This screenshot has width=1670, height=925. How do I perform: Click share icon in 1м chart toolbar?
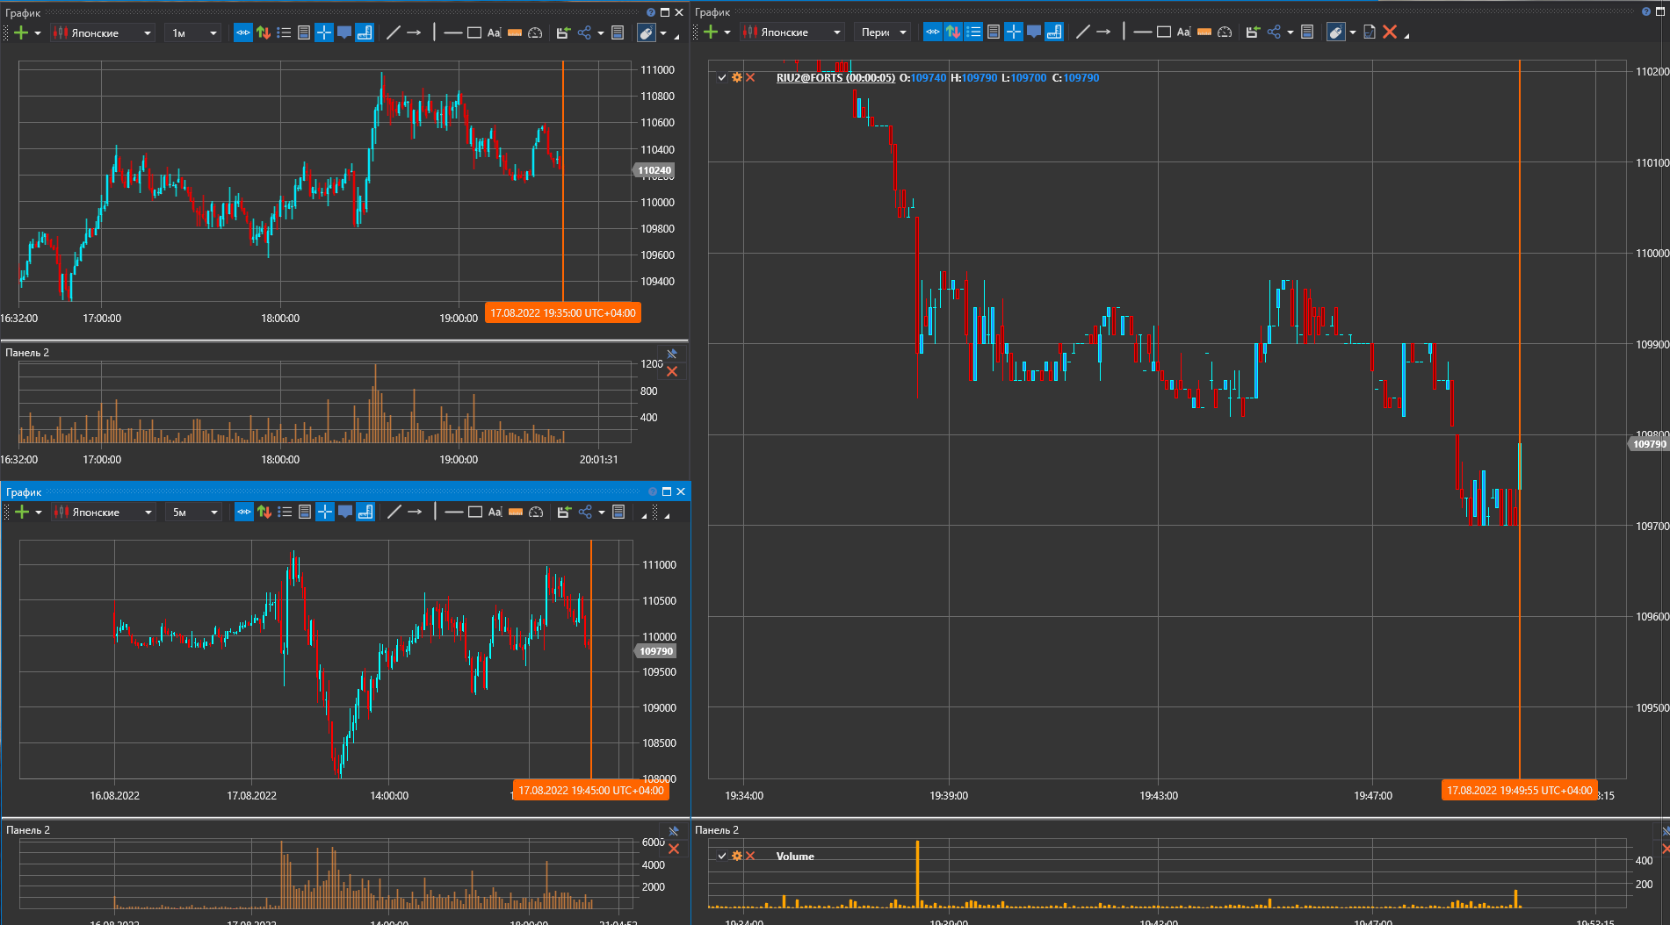coord(584,32)
